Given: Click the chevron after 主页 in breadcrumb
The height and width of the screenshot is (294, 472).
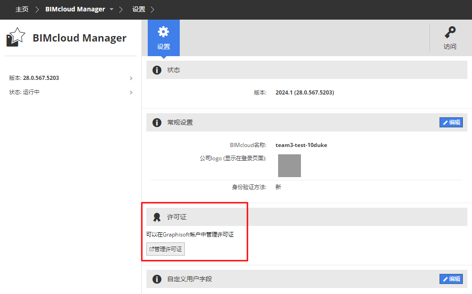Looking at the screenshot, I should 37,10.
